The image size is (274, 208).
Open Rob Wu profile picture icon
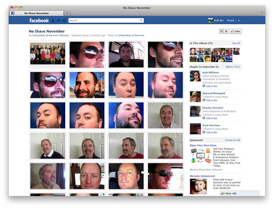[x=210, y=20]
